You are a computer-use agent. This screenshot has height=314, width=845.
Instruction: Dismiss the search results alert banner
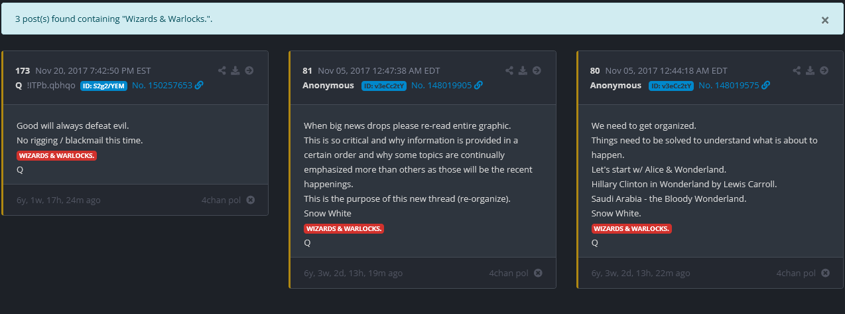point(825,20)
